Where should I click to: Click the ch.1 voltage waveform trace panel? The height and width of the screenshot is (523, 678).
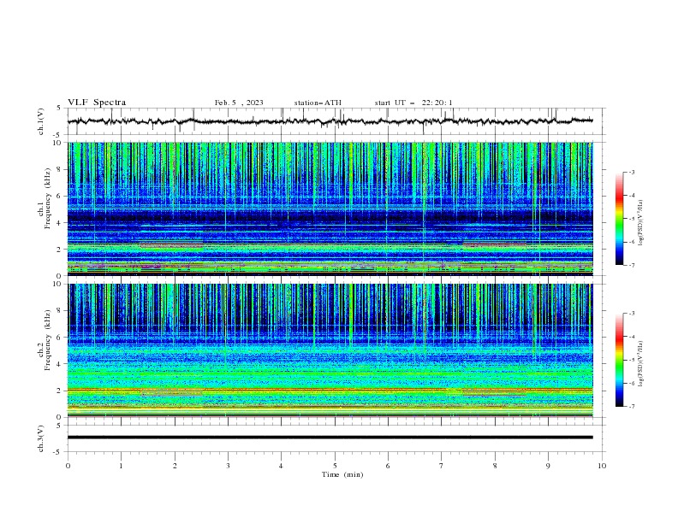click(x=336, y=121)
